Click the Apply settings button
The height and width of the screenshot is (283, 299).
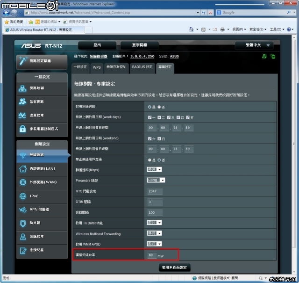pos(174,268)
